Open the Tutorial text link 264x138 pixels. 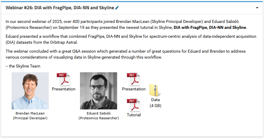tap(134, 115)
